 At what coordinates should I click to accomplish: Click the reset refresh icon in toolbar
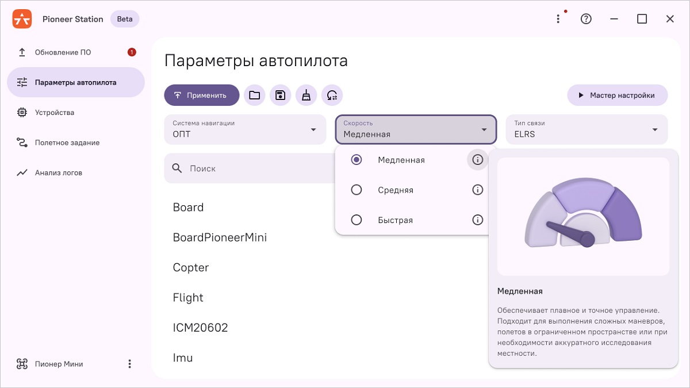[332, 95]
